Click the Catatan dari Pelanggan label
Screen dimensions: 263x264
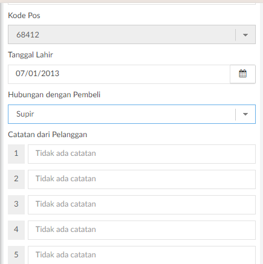pyautogui.click(x=48, y=135)
